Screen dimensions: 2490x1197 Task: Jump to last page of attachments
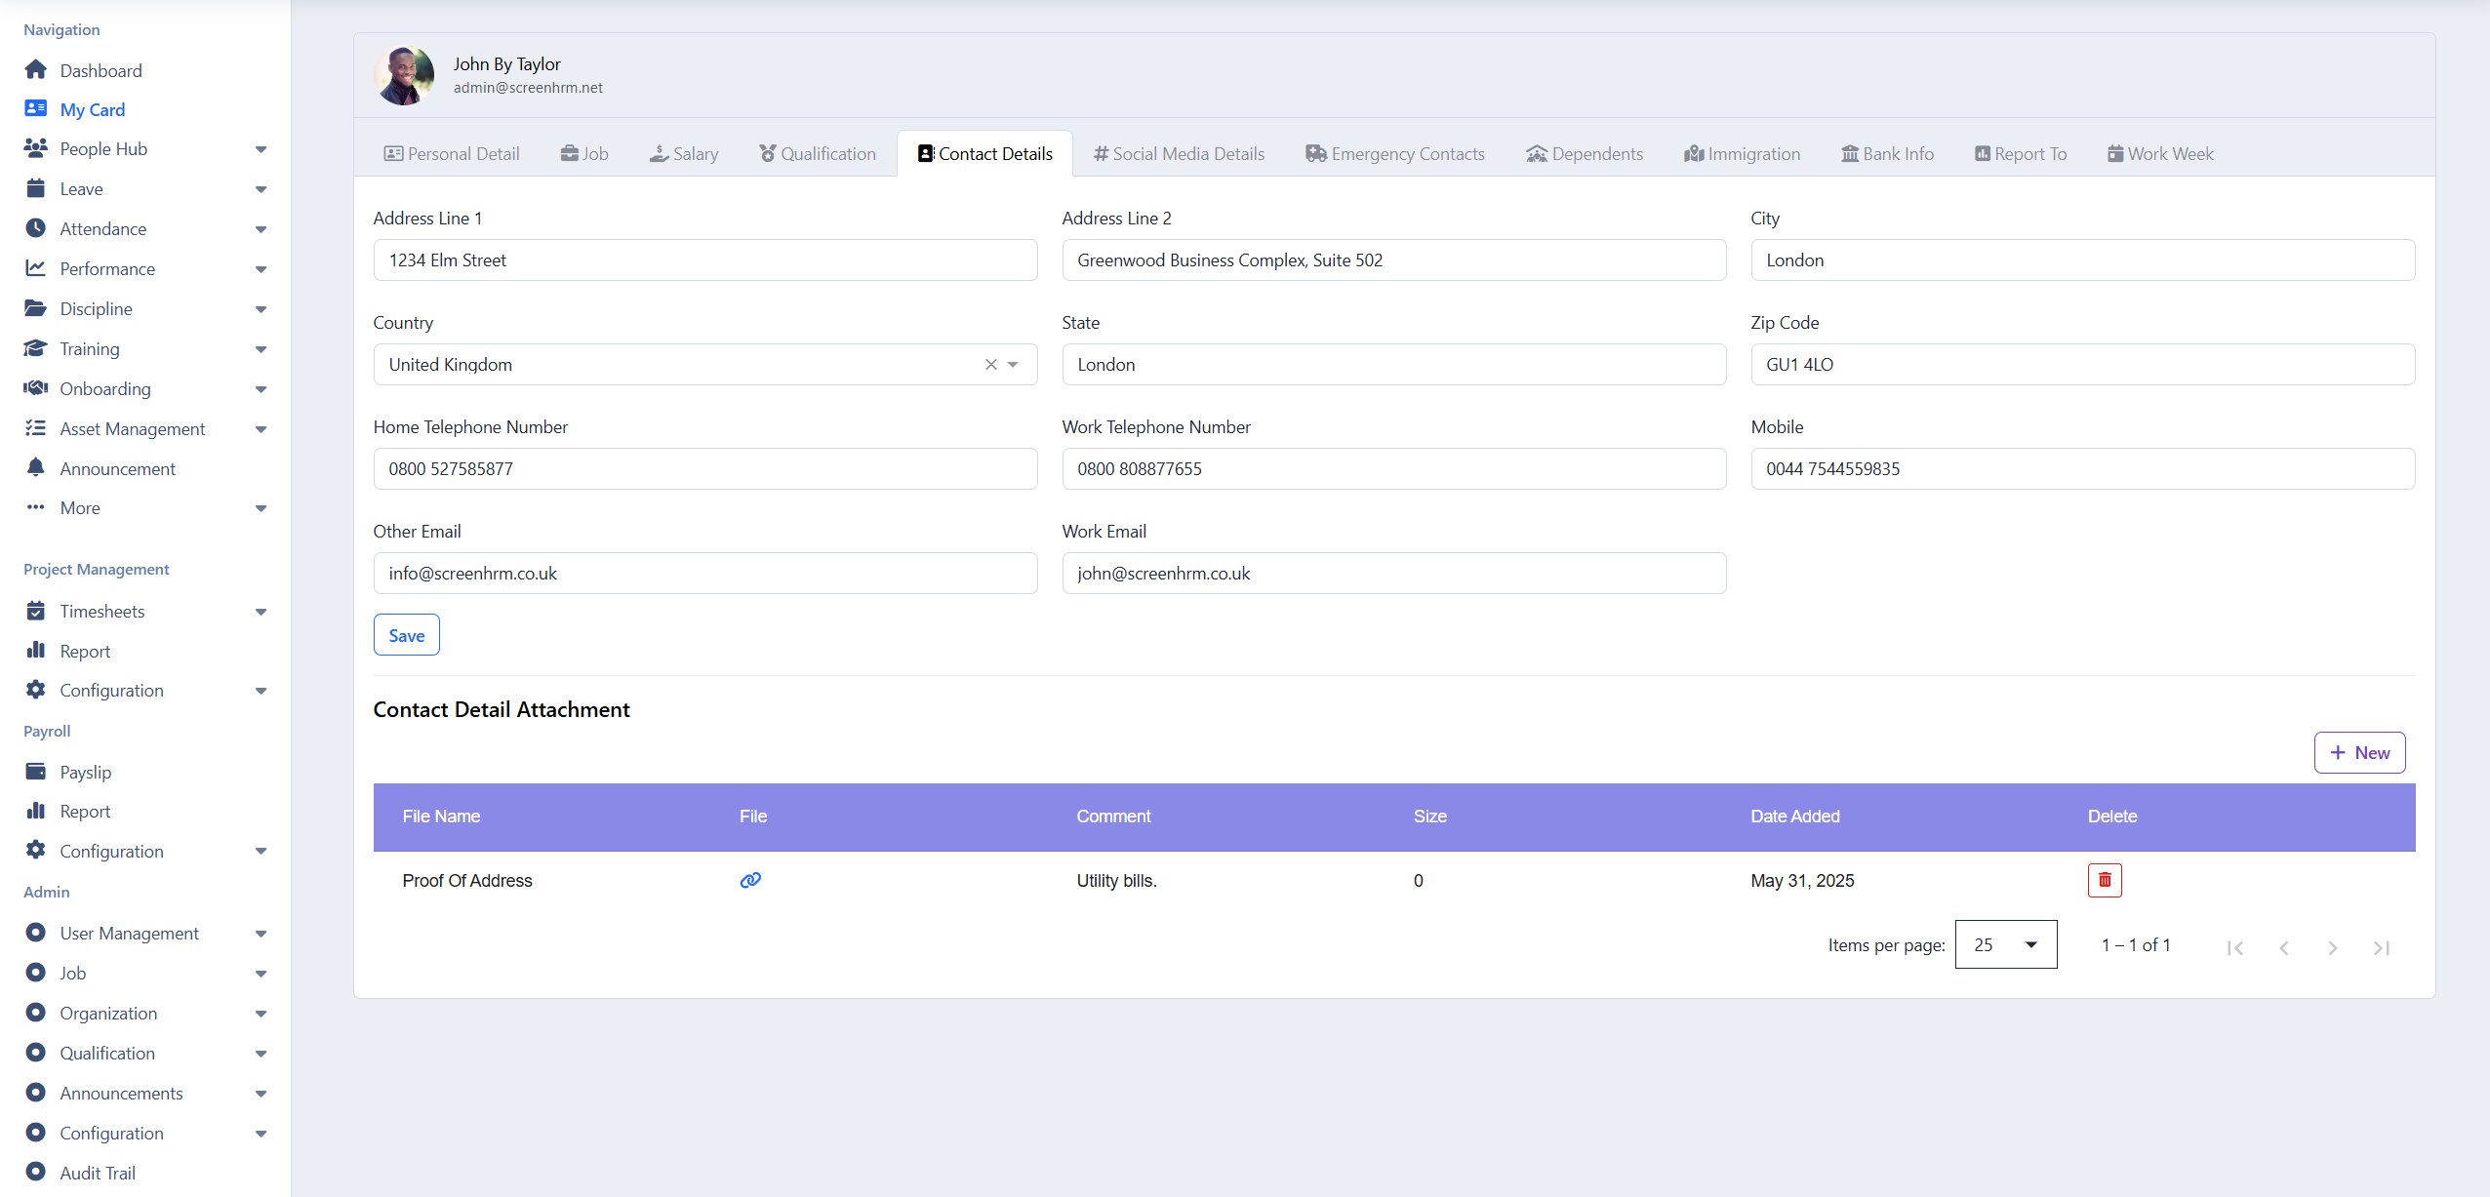click(2381, 947)
